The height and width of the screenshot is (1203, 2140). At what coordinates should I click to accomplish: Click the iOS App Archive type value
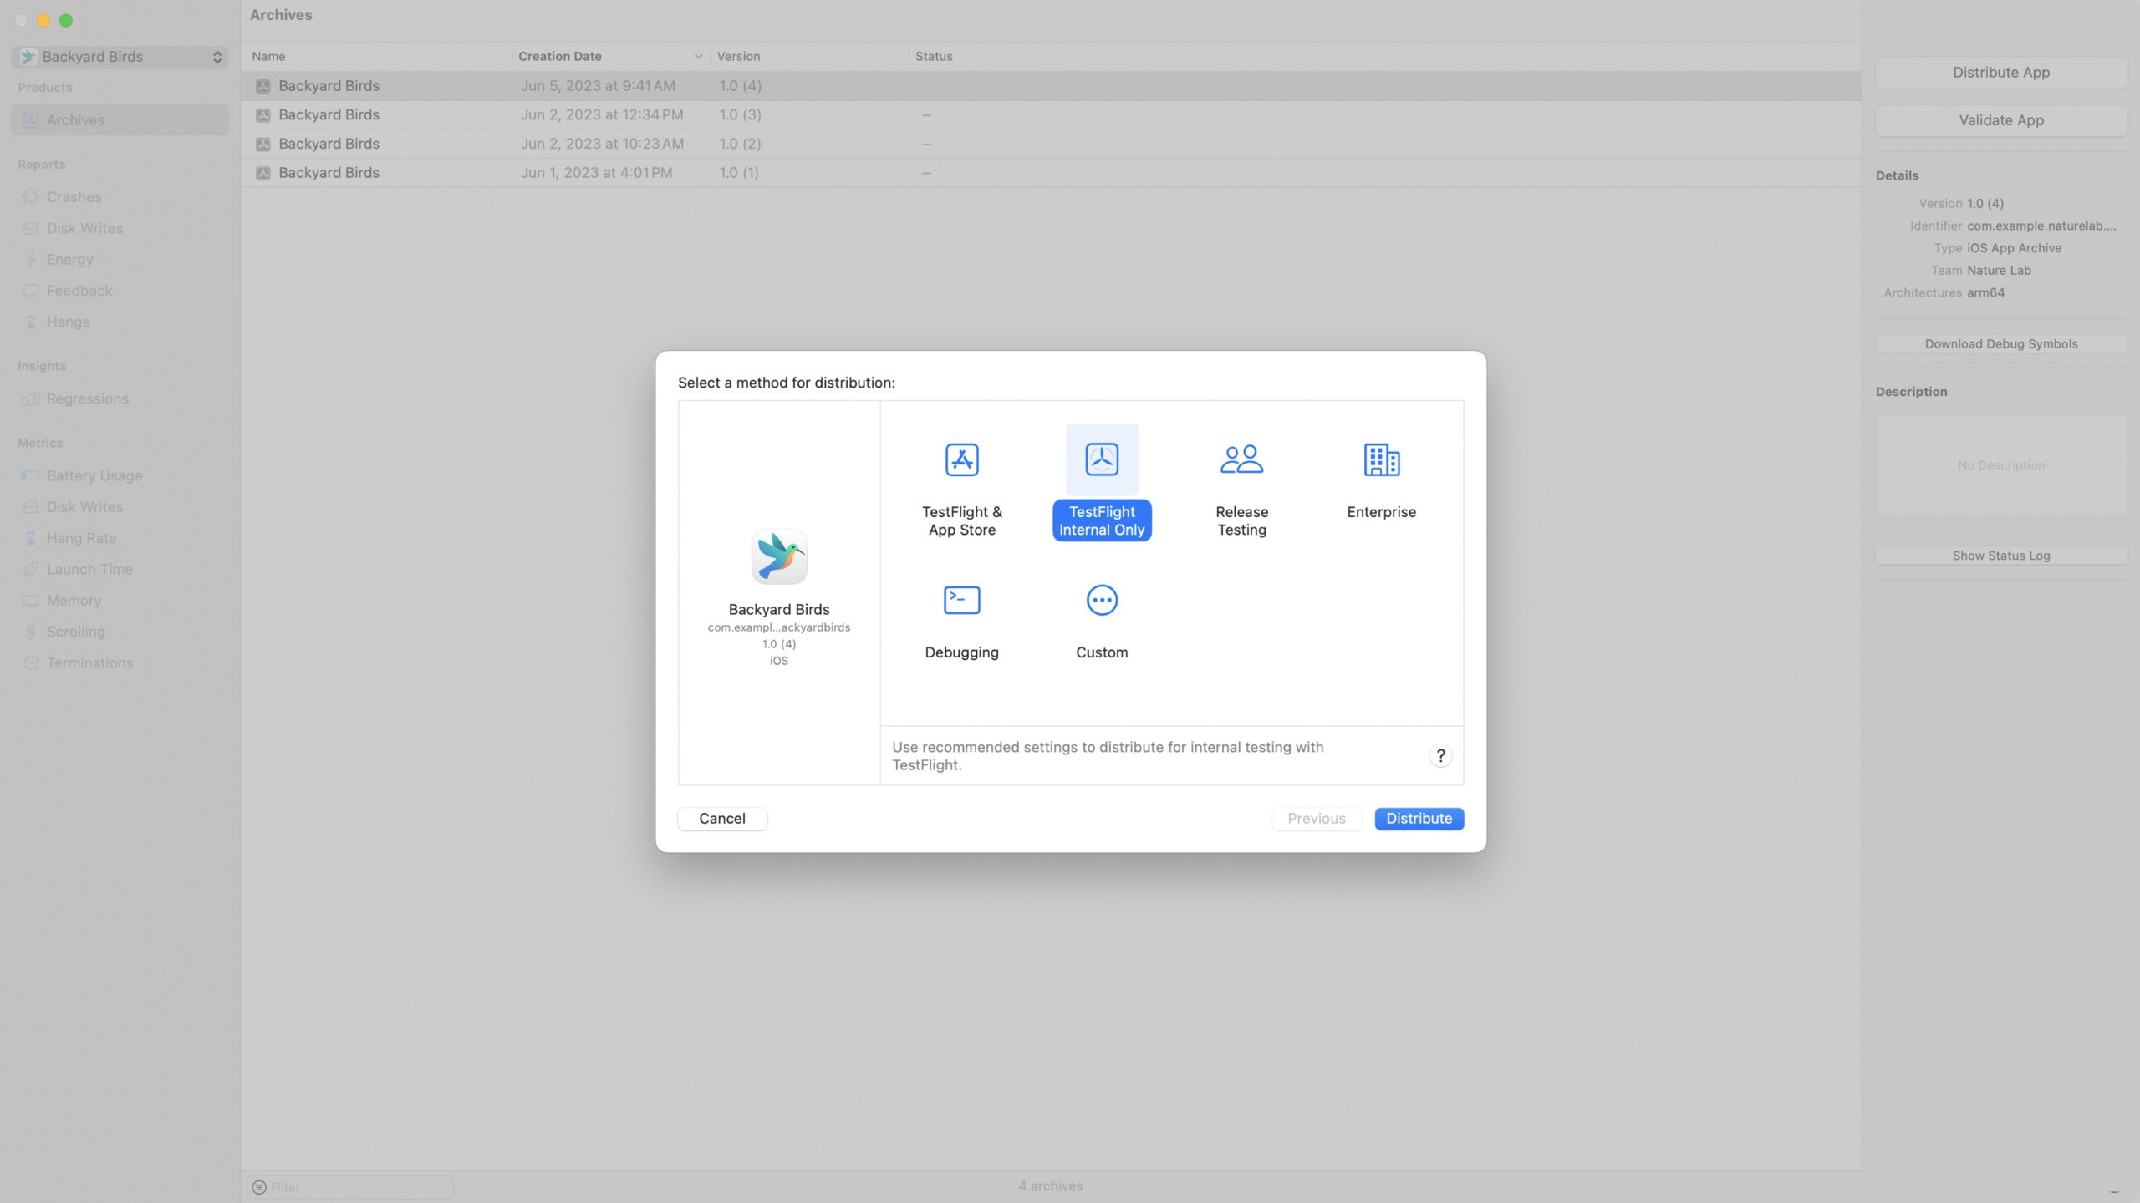point(2014,248)
